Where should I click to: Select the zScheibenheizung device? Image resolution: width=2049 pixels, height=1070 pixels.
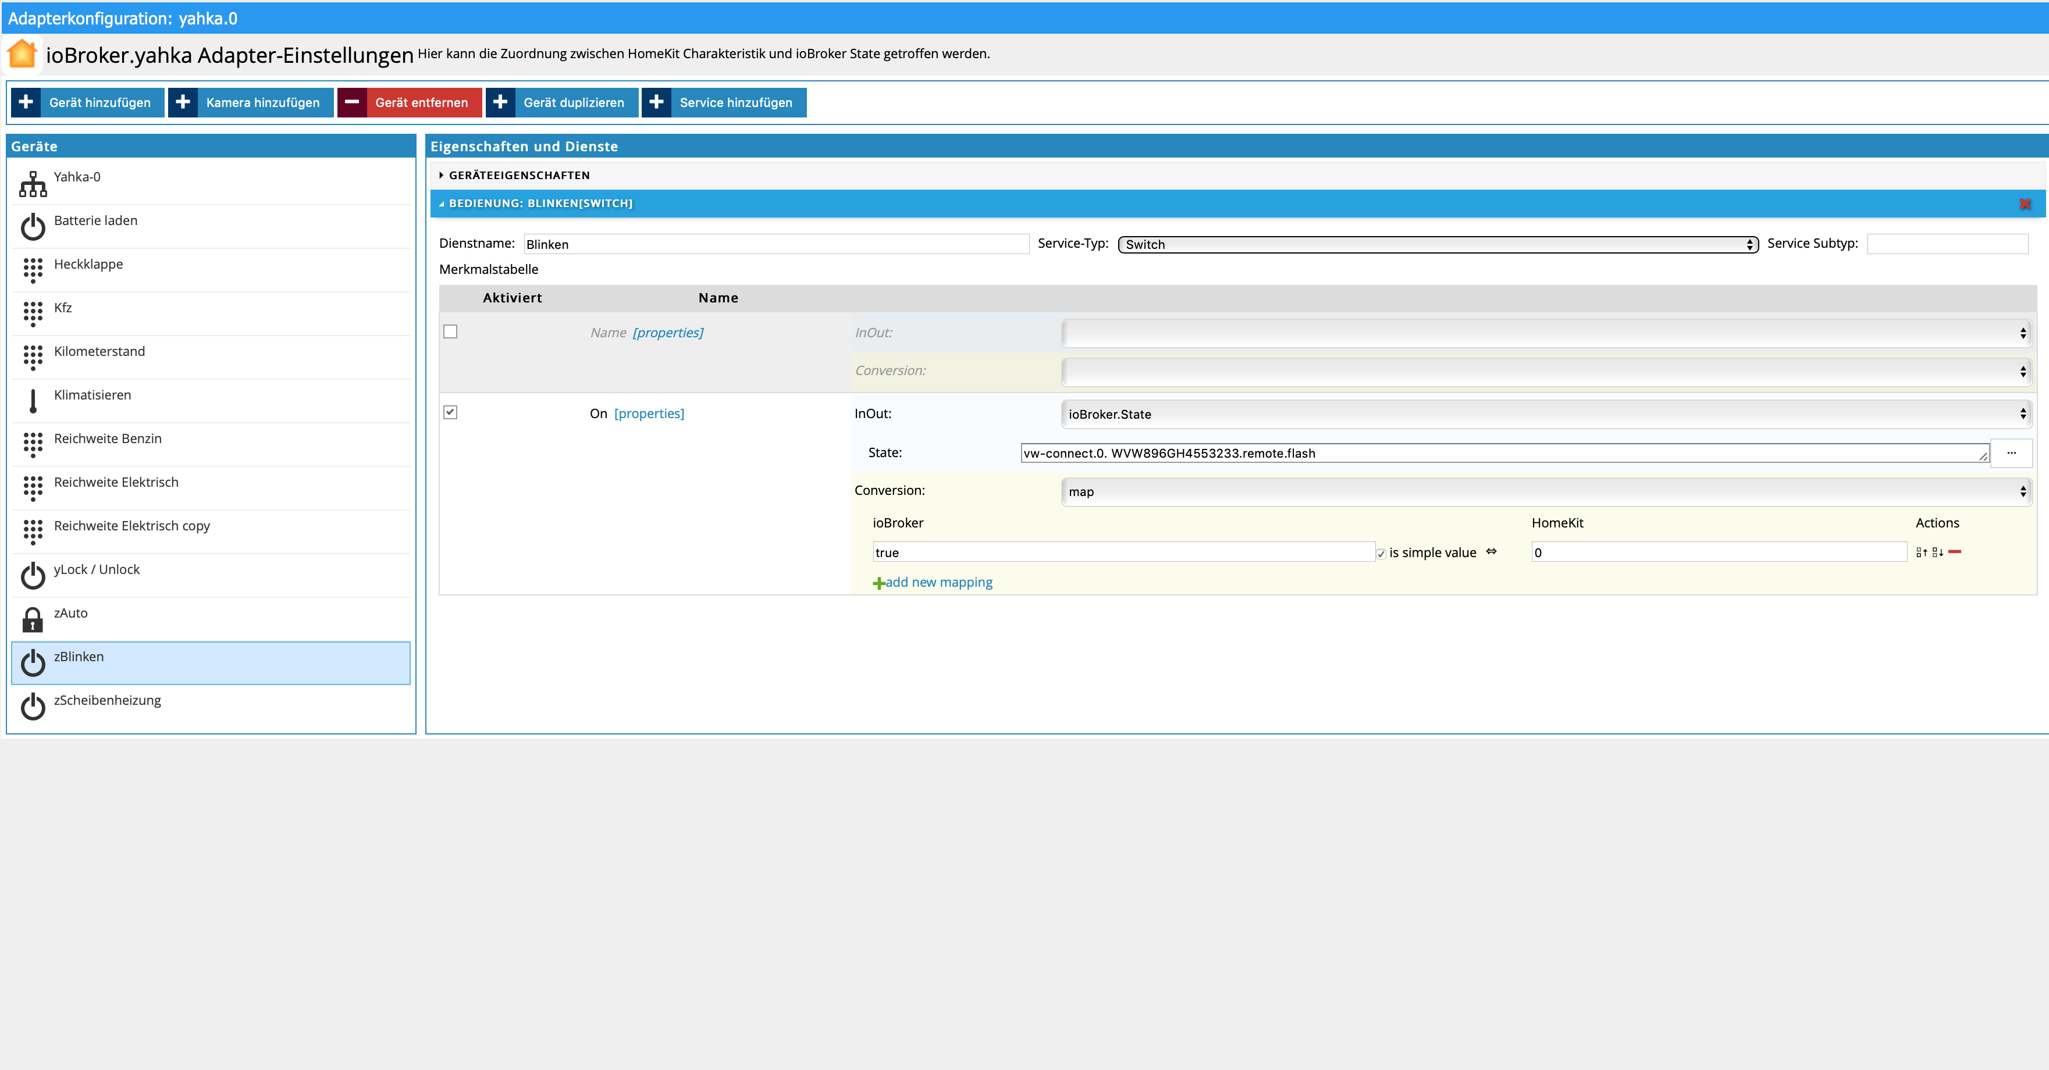click(x=108, y=700)
